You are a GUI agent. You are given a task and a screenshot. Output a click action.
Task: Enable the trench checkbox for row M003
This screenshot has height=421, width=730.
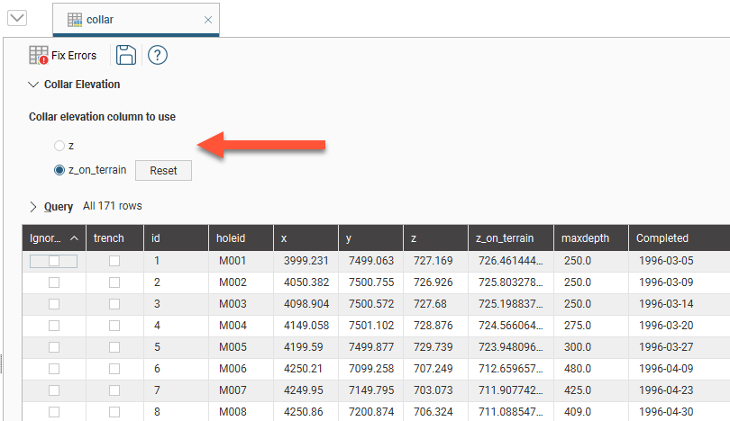[x=114, y=304]
